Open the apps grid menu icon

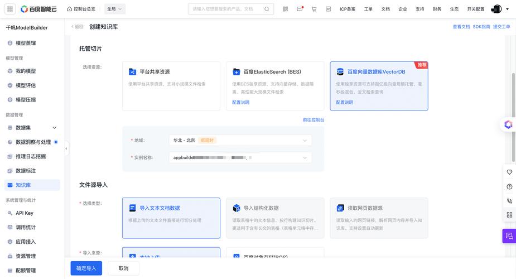[10, 9]
